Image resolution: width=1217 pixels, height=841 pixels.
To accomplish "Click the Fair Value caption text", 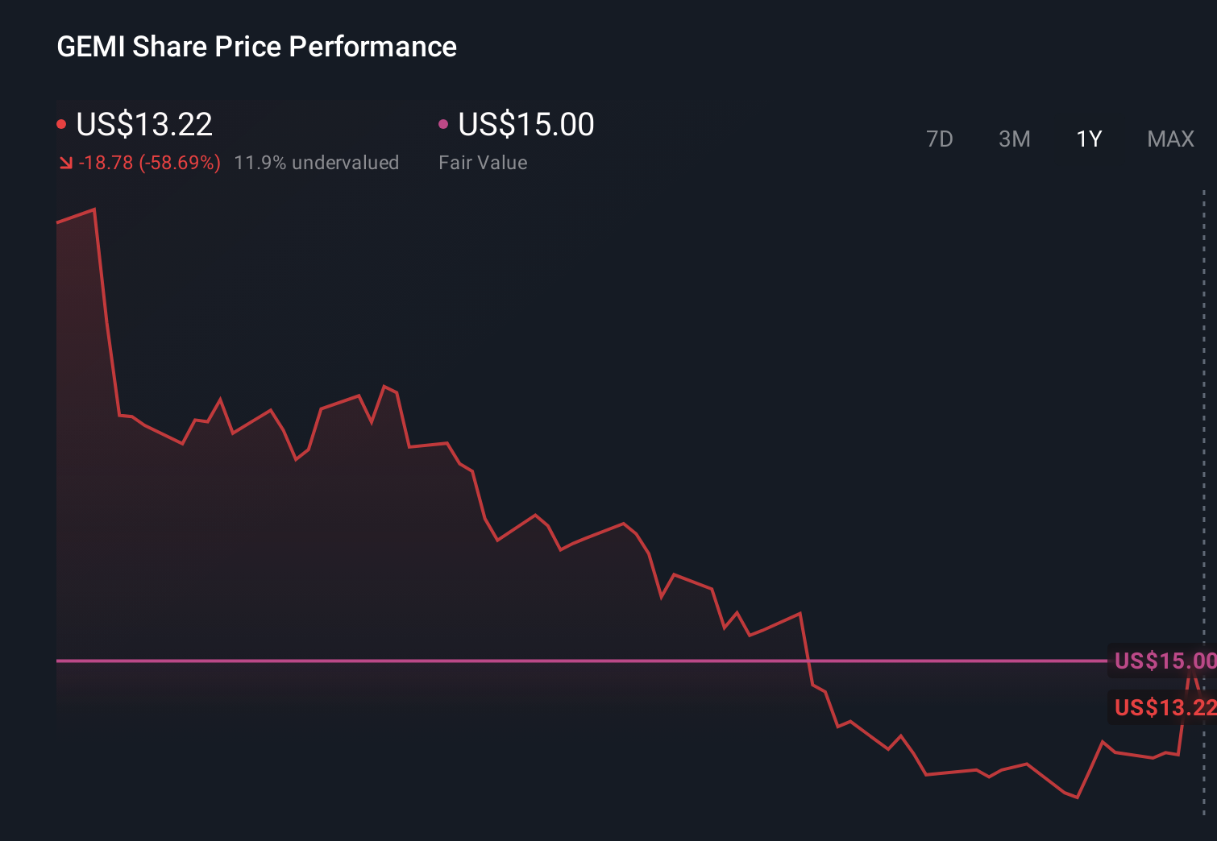I will [483, 162].
